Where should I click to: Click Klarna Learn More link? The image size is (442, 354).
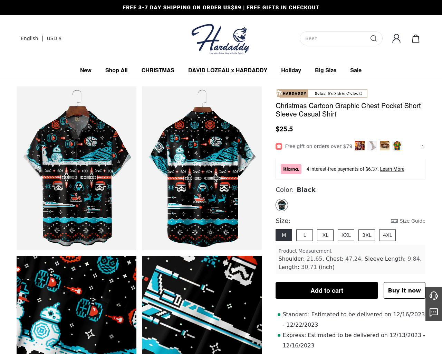392,169
